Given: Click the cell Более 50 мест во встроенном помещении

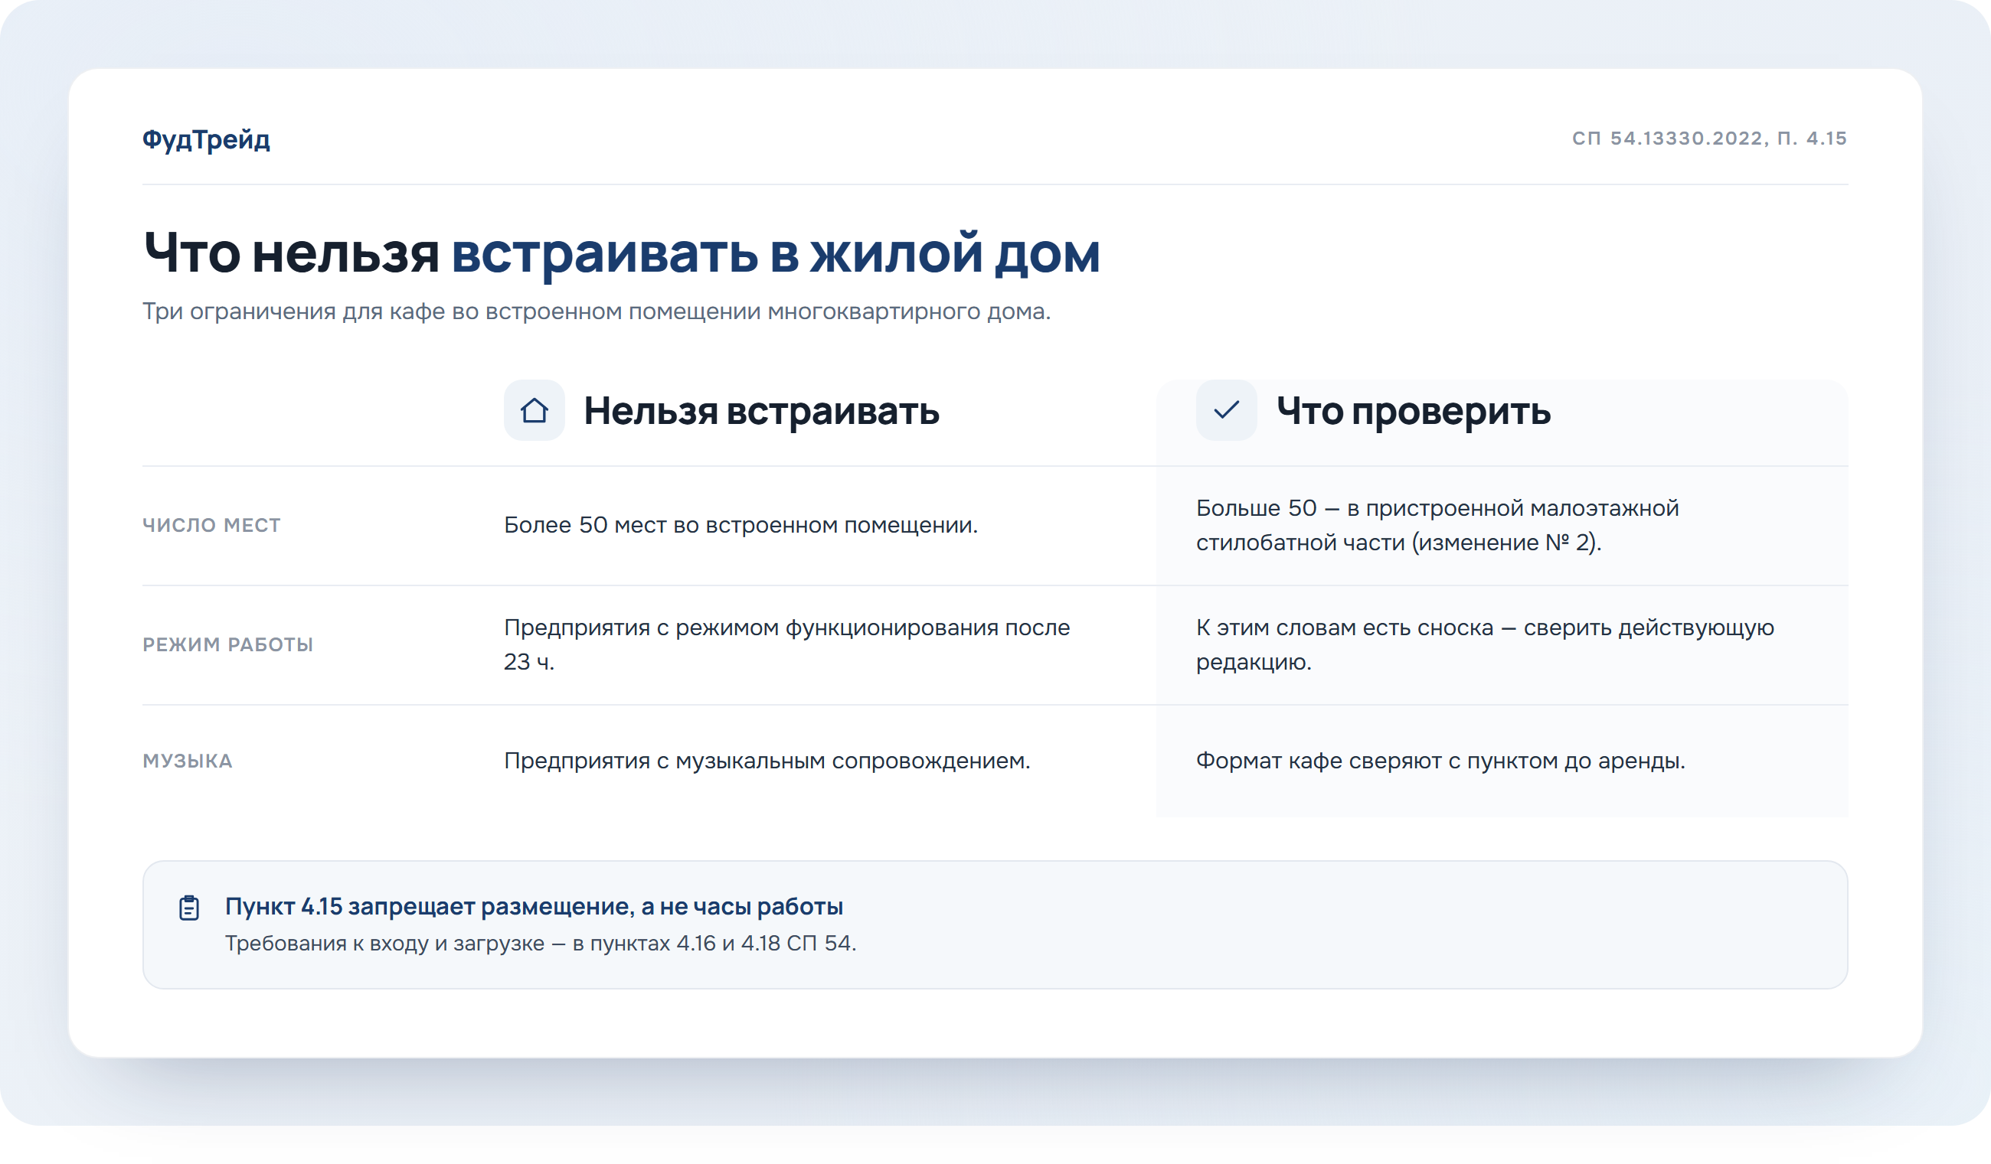Looking at the screenshot, I should (741, 525).
